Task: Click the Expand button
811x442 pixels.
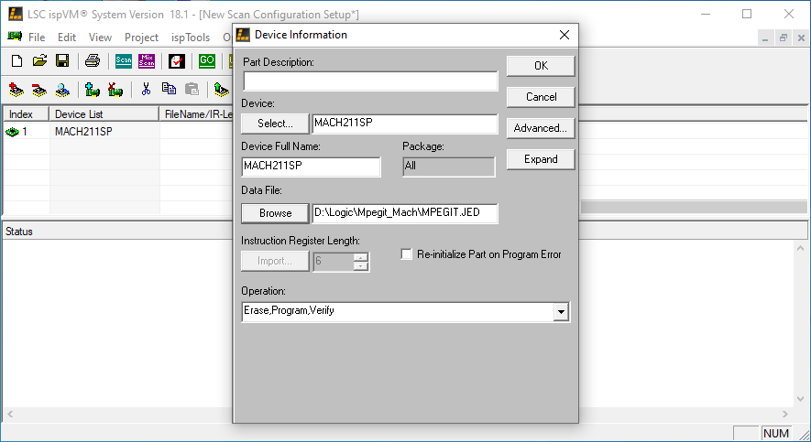Action: pyautogui.click(x=540, y=159)
